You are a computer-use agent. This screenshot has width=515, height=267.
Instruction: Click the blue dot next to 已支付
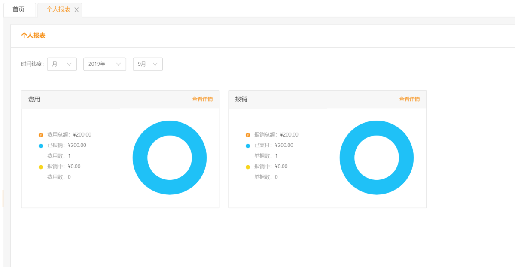pos(248,146)
